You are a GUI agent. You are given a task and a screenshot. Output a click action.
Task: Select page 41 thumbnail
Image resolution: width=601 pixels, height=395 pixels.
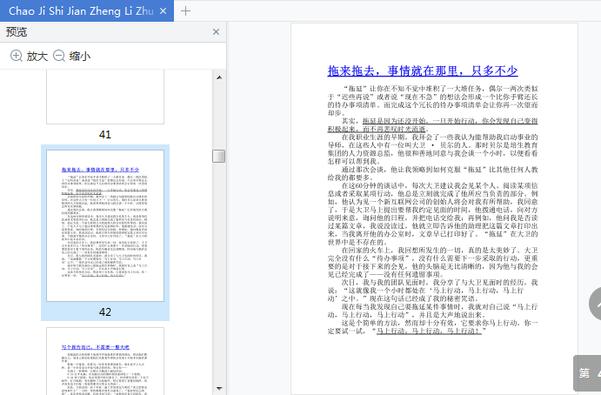[105, 97]
